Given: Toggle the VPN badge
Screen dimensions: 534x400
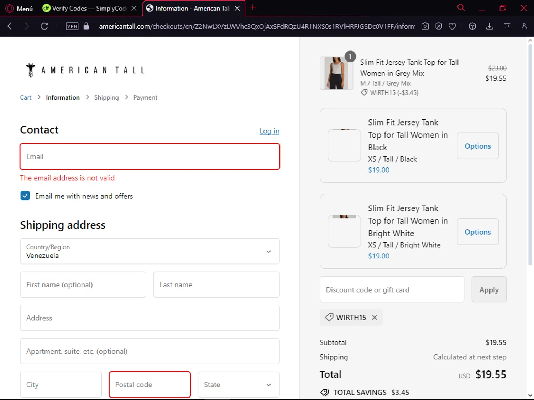Looking at the screenshot, I should pyautogui.click(x=72, y=26).
